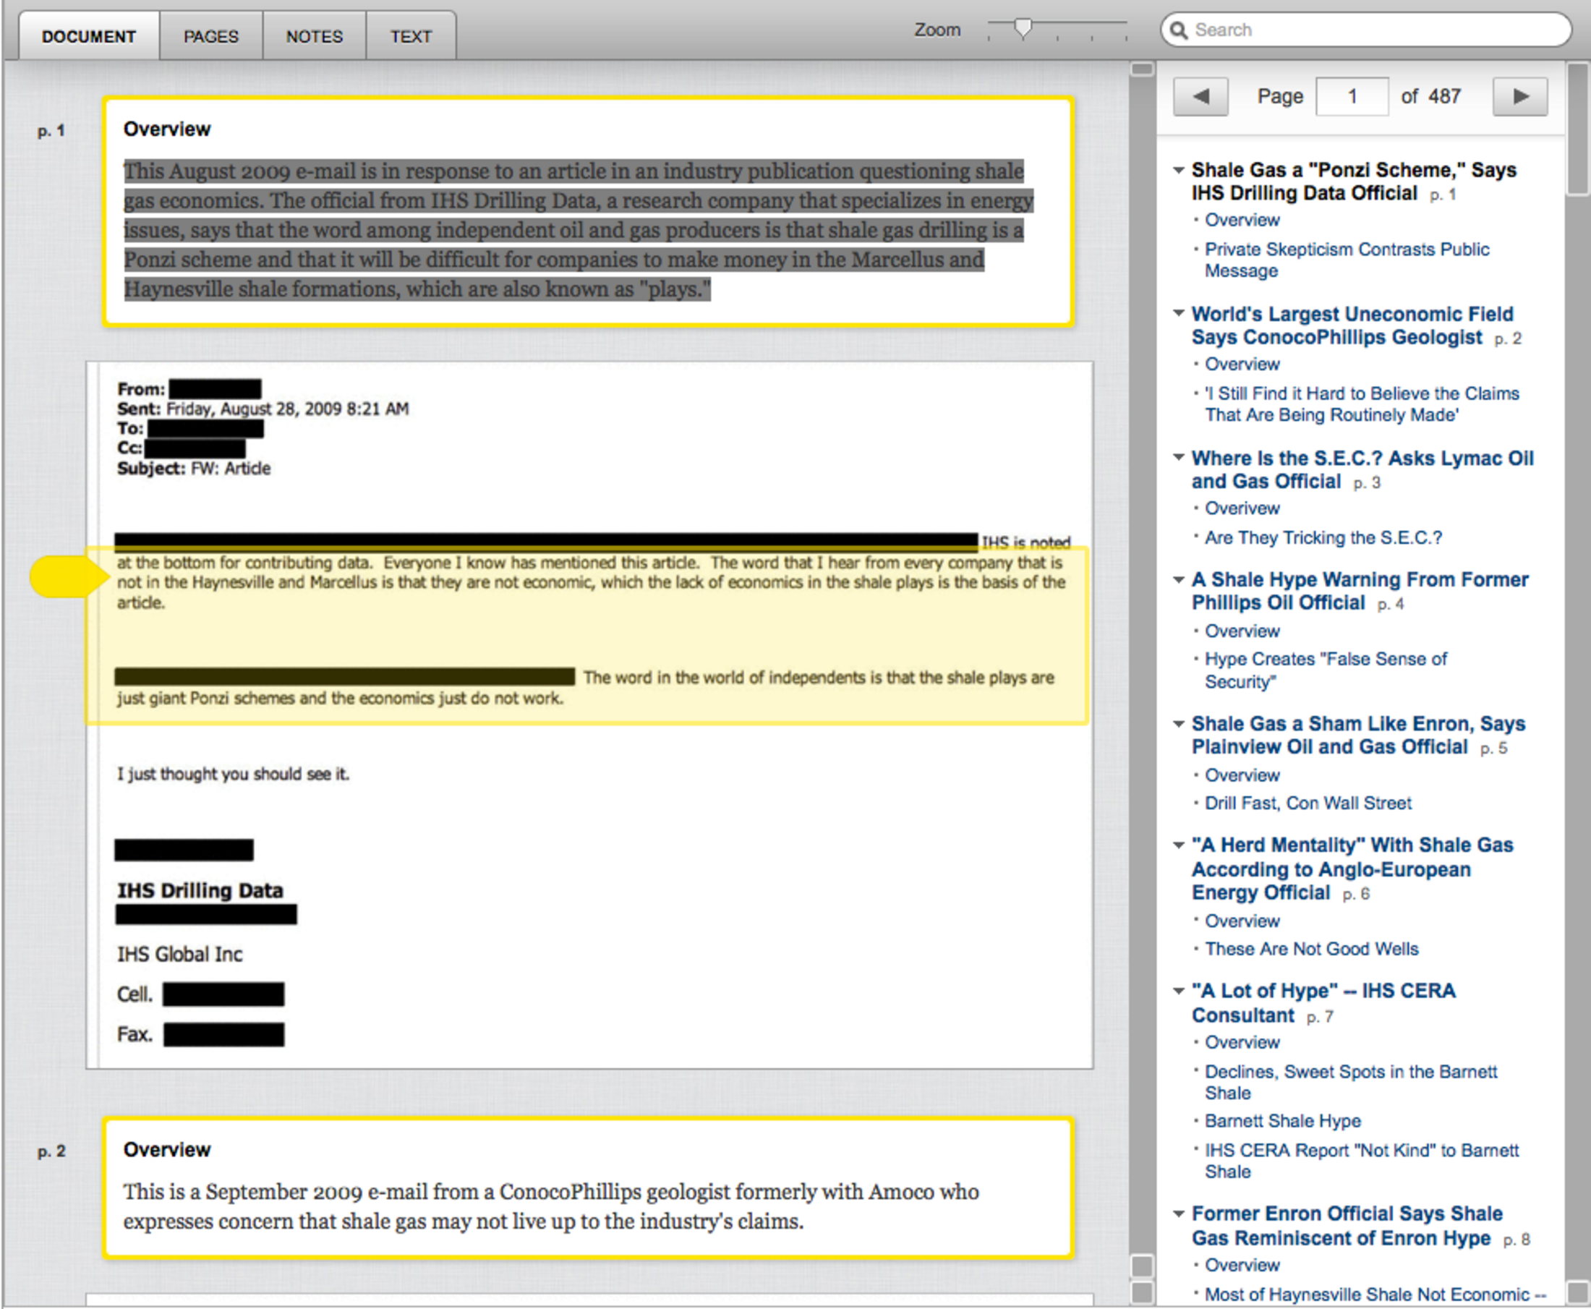Open the NOTES tab
Viewport: 1591px width, 1309px height.
(315, 36)
